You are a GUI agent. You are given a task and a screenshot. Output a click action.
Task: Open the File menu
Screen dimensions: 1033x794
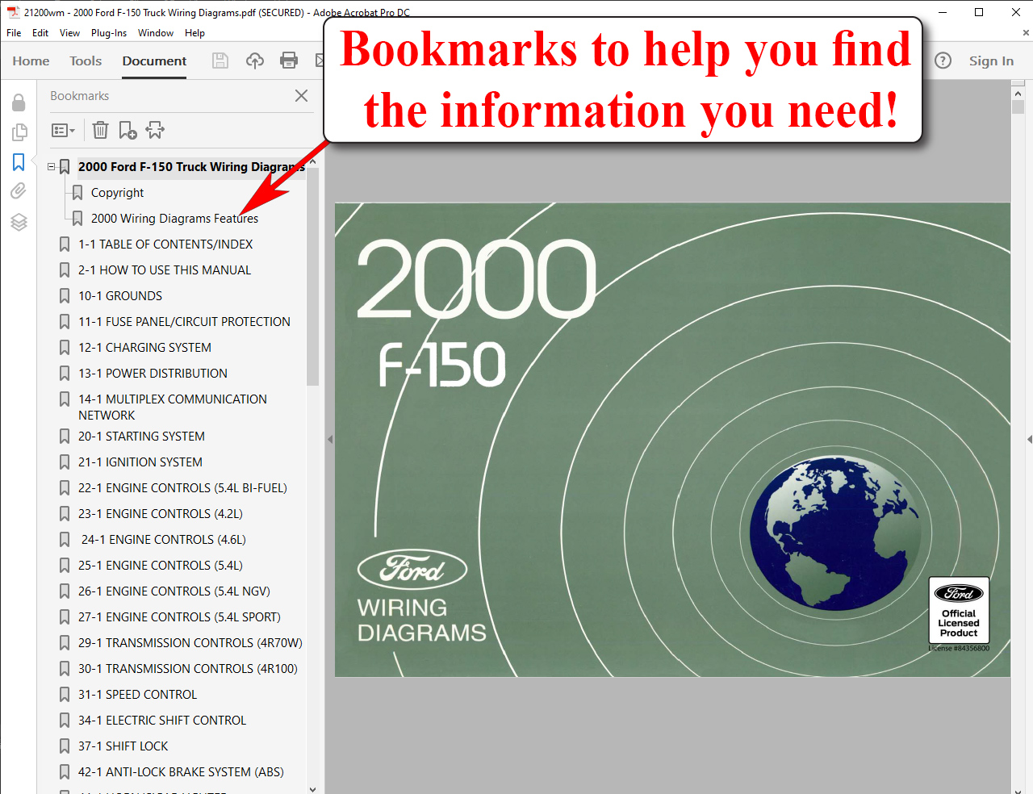click(x=14, y=33)
